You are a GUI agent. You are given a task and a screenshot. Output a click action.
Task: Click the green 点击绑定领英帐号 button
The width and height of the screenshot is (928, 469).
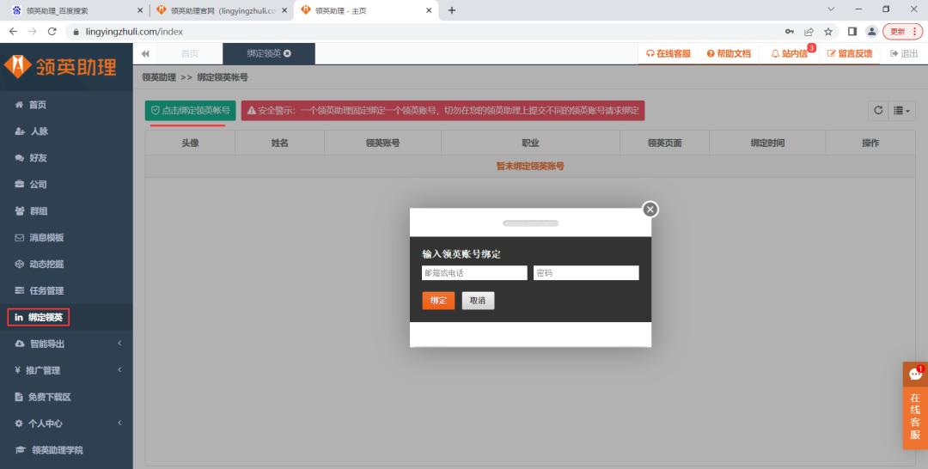pyautogui.click(x=191, y=111)
